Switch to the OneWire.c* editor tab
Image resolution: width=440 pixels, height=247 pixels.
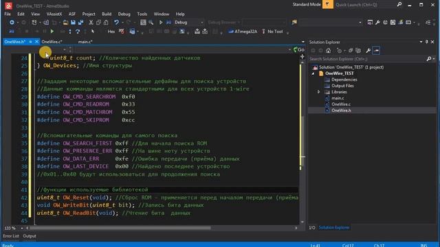52,42
